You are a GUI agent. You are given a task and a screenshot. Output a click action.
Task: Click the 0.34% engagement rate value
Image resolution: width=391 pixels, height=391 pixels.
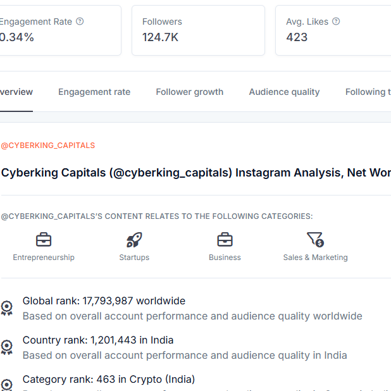pyautogui.click(x=16, y=37)
